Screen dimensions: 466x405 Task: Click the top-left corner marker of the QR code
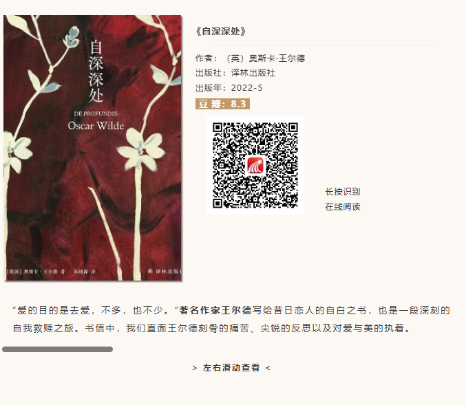[218, 128]
